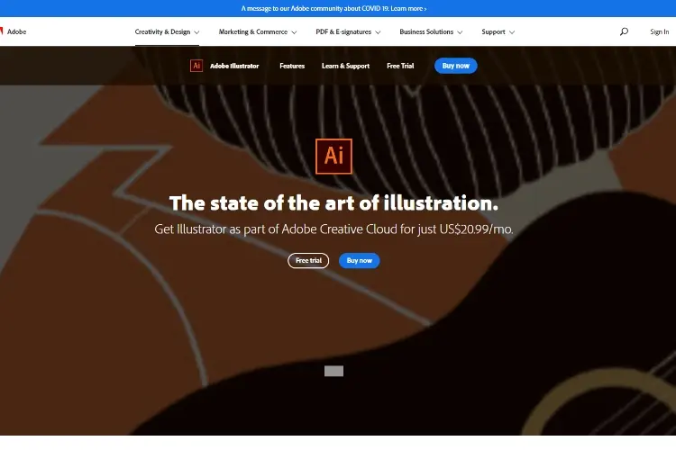Click Sign In link
Image resolution: width=676 pixels, height=450 pixels.
[x=659, y=31]
